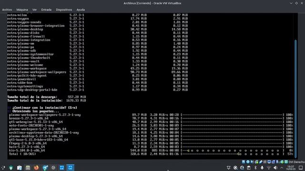Open the microphone tray icon
The height and width of the screenshot is (171, 305).
point(262,168)
